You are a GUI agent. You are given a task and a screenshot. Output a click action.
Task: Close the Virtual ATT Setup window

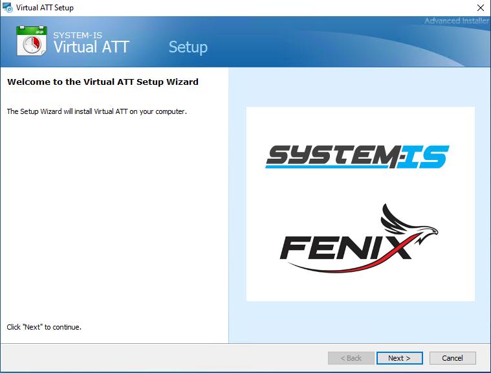coord(480,8)
